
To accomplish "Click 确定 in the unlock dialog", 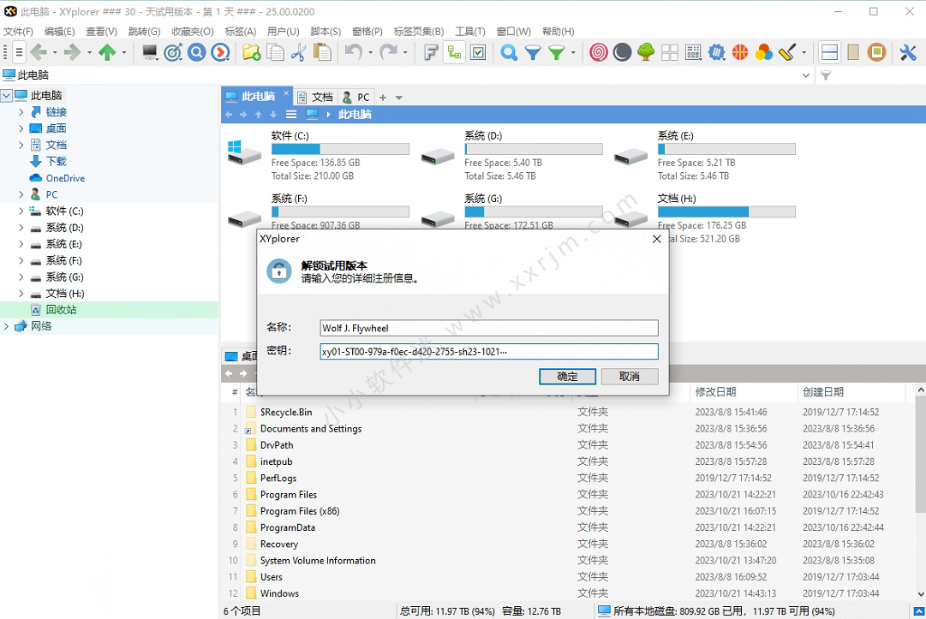I will coord(568,377).
